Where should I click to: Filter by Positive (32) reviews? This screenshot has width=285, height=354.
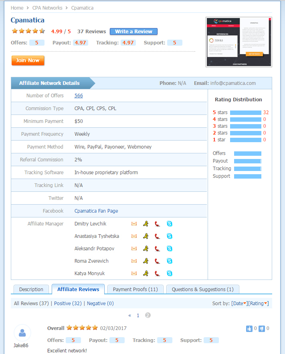click(68, 304)
